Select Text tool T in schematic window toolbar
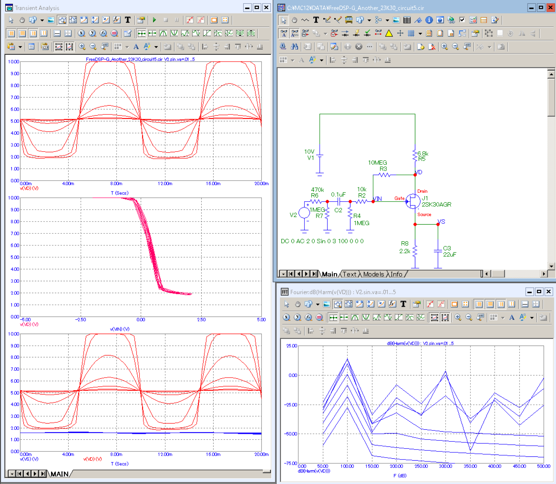556x484 pixels. [316, 20]
